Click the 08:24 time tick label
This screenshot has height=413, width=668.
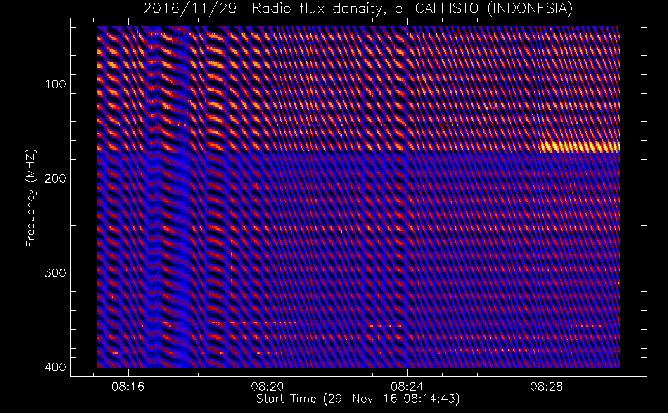407,387
